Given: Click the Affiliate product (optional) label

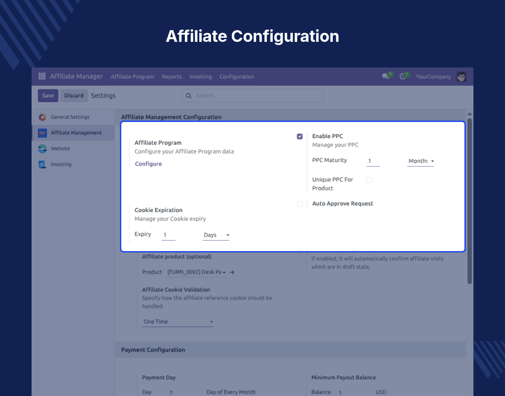Looking at the screenshot, I should pyautogui.click(x=177, y=257).
